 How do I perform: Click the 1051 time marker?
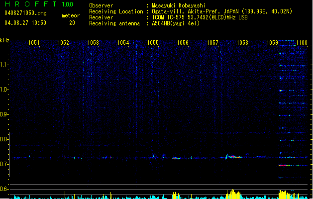coord(34,43)
